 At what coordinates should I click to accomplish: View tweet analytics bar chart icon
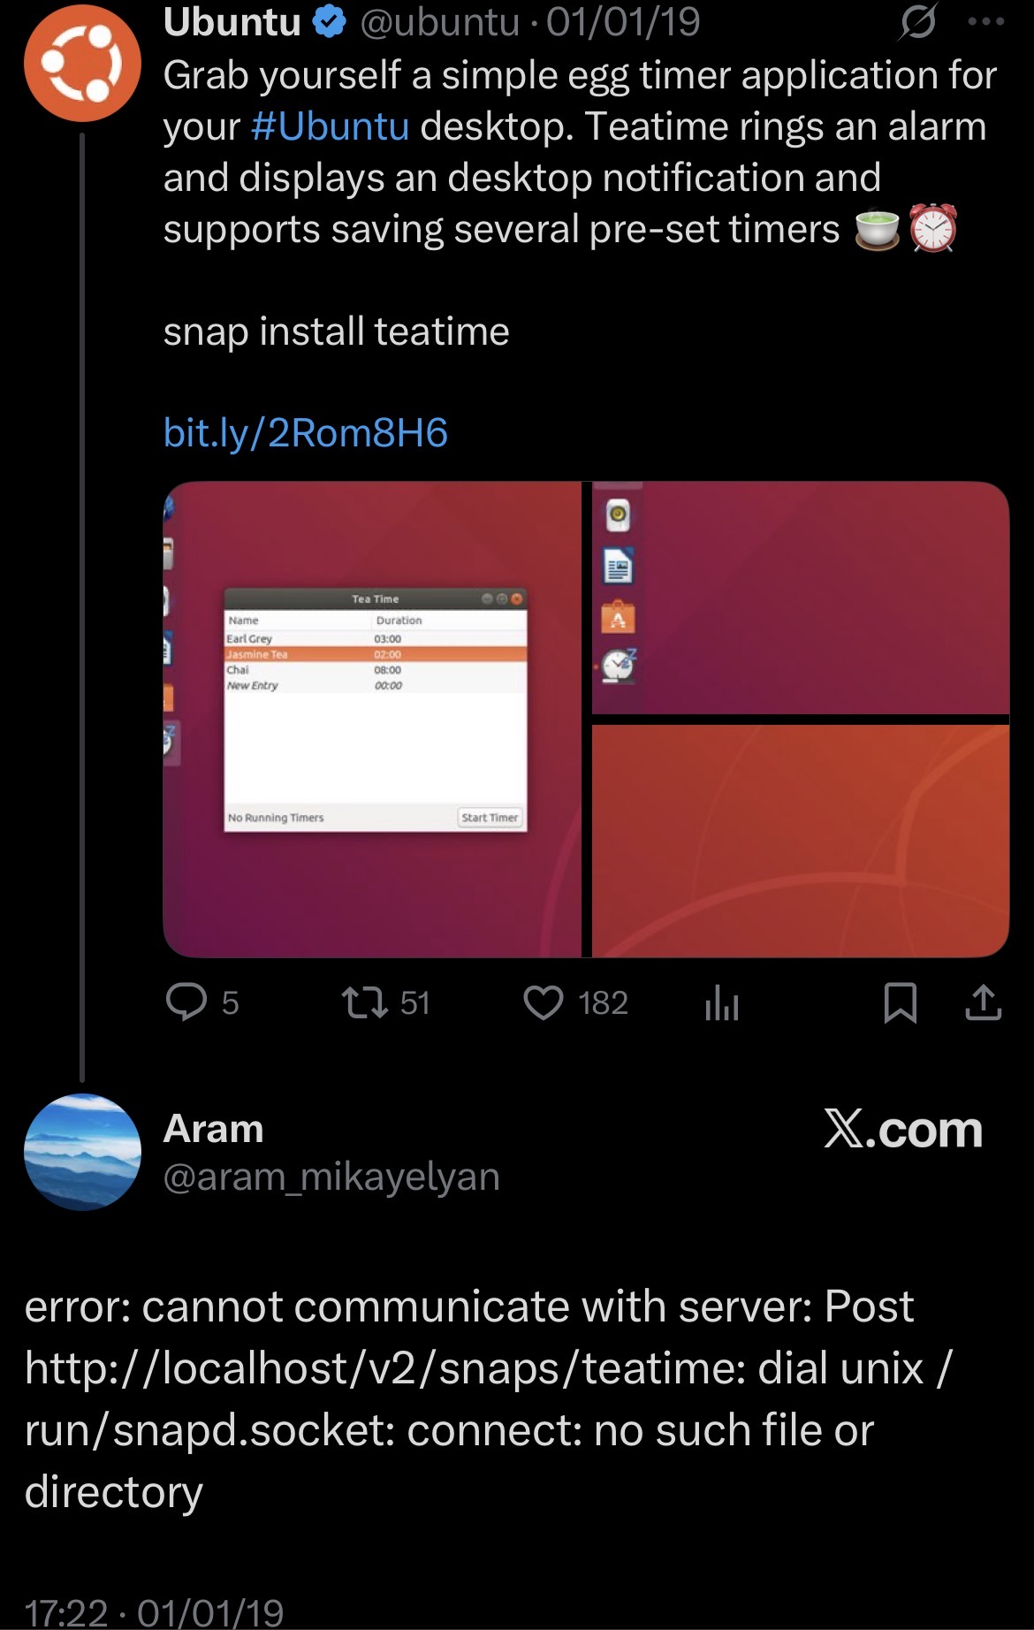[x=722, y=1003]
